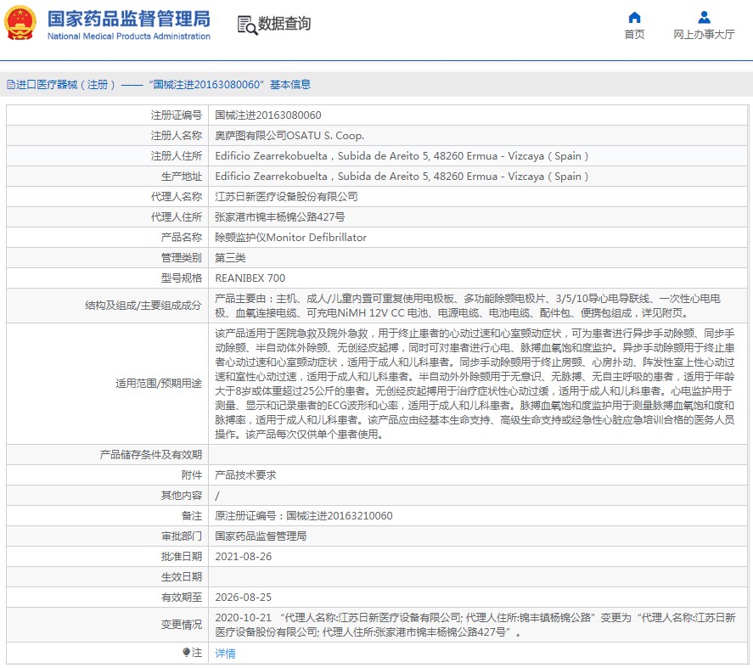Select 江苏日新医疗设备股份有限公司 agent name
This screenshot has width=753, height=668.
click(x=286, y=197)
